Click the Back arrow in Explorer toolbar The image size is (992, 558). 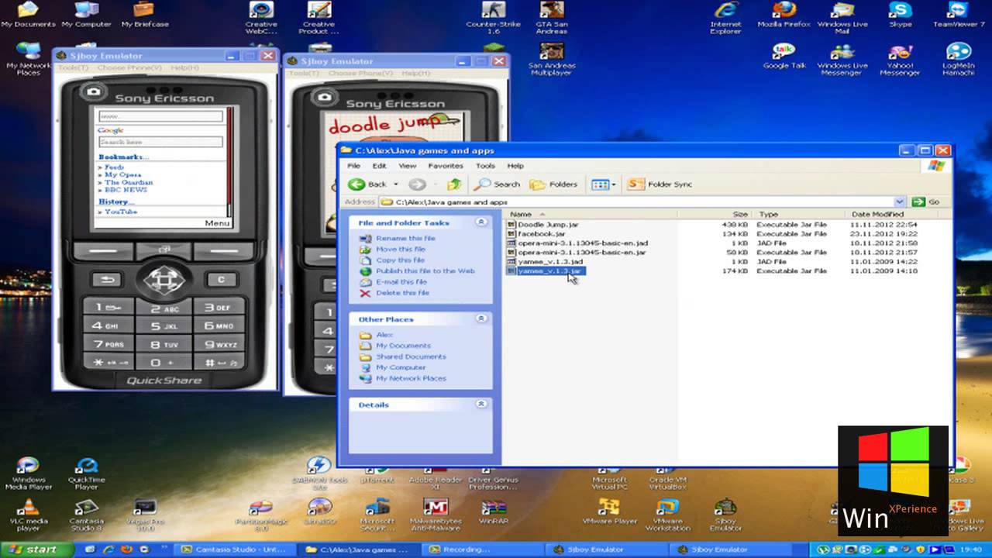pyautogui.click(x=367, y=184)
